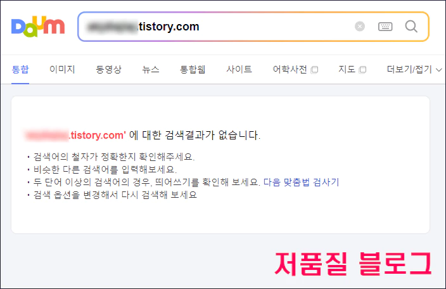This screenshot has height=289, width=446.
Task: Open the 다음 맞춤법 검사기 link
Action: click(x=301, y=182)
